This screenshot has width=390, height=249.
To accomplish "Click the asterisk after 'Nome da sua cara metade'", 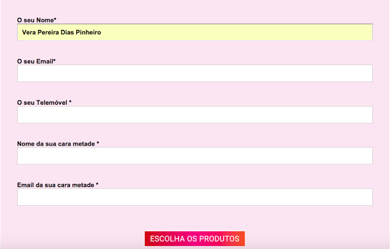I will [x=97, y=144].
